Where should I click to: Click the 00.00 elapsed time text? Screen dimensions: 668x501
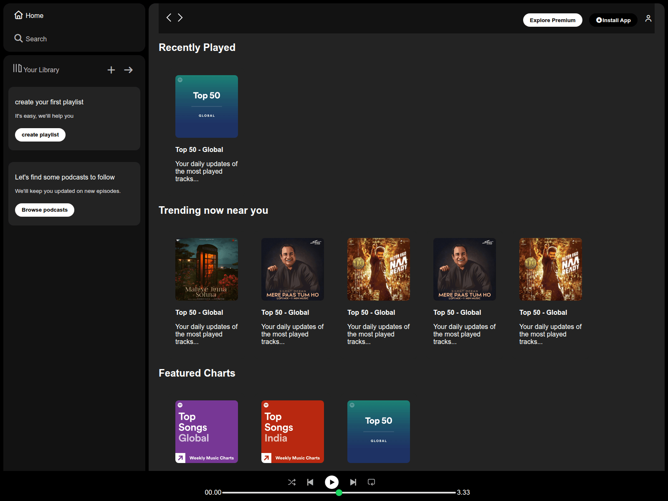coord(213,493)
